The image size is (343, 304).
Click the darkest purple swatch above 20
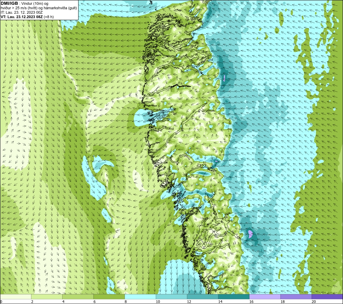[327, 296]
